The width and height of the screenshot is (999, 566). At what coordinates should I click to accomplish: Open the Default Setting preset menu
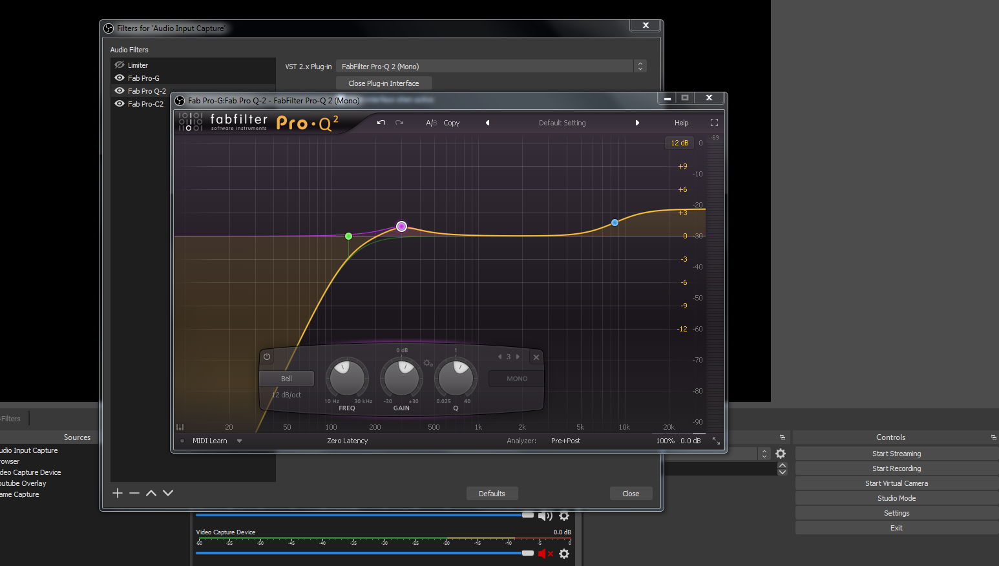pyautogui.click(x=562, y=123)
